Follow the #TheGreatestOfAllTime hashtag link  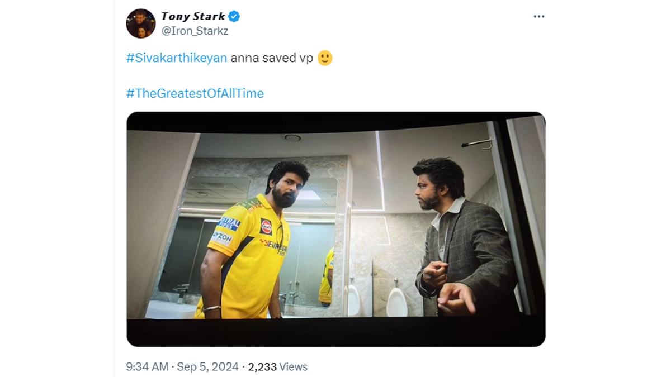coord(195,93)
